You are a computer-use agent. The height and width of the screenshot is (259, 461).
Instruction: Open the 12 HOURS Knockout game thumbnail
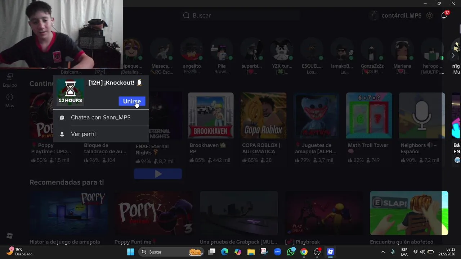coord(70,92)
